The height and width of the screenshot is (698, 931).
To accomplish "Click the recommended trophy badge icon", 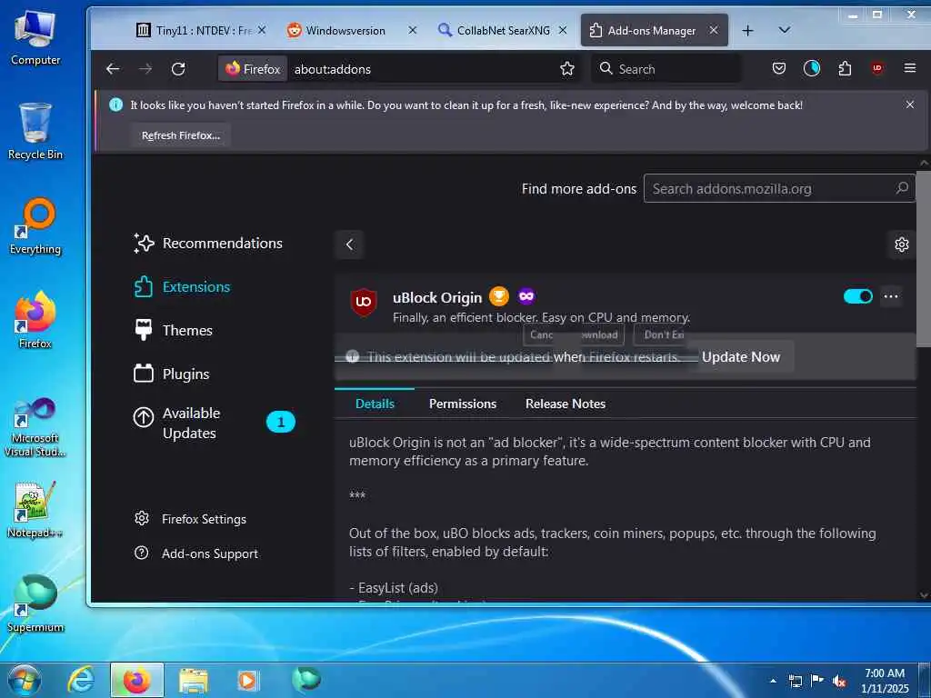I will pos(499,296).
